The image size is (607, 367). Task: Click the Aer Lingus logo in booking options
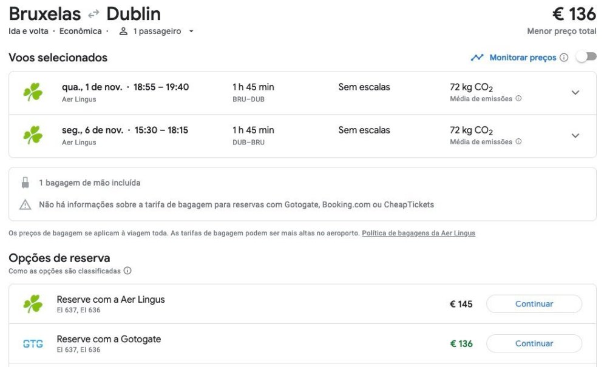(33, 304)
